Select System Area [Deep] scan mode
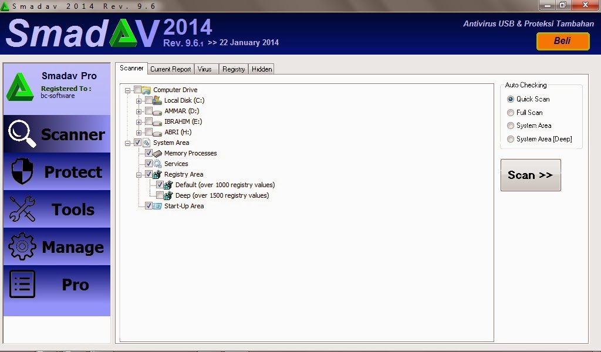The image size is (601, 352). (x=511, y=138)
